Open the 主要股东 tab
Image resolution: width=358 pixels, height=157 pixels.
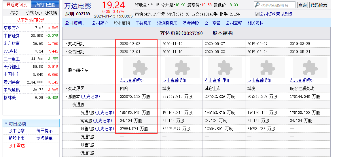143,23
